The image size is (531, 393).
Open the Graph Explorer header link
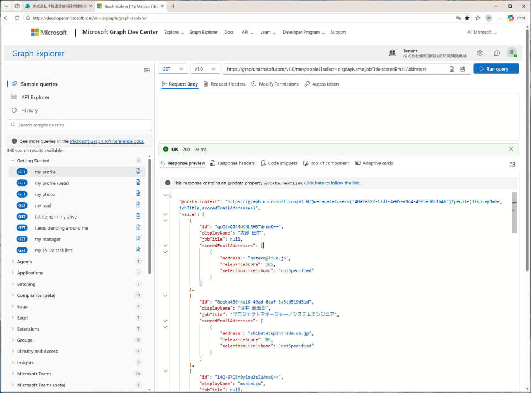[203, 33]
